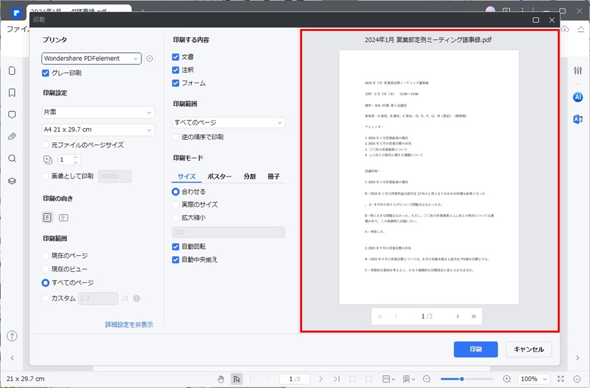This screenshot has width=590, height=388.
Task: Uncheck the 文書 checkbox
Action: pyautogui.click(x=176, y=57)
